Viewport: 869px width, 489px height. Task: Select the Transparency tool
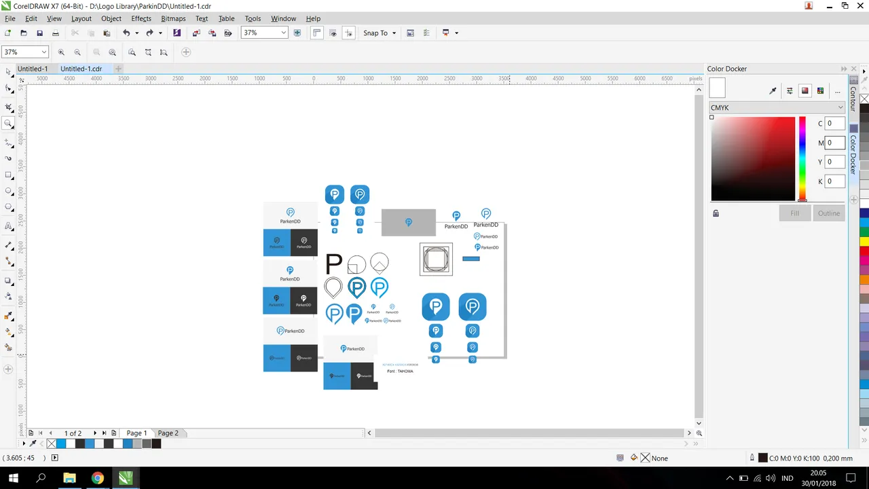[x=8, y=296]
